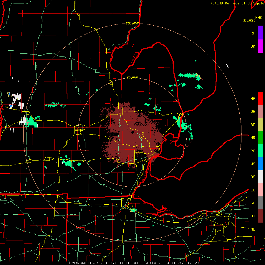Viewport: 265px width, 265px height.
Task: Click the purple RF legend swatch
Action: coord(260,33)
